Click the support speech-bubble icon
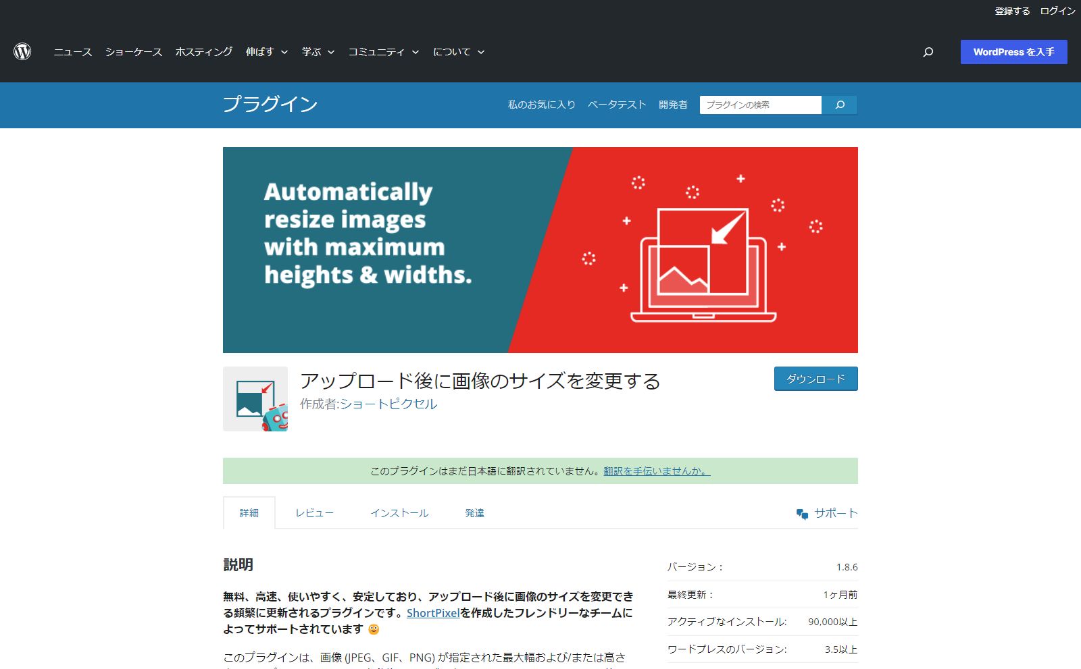1081x669 pixels. tap(802, 514)
